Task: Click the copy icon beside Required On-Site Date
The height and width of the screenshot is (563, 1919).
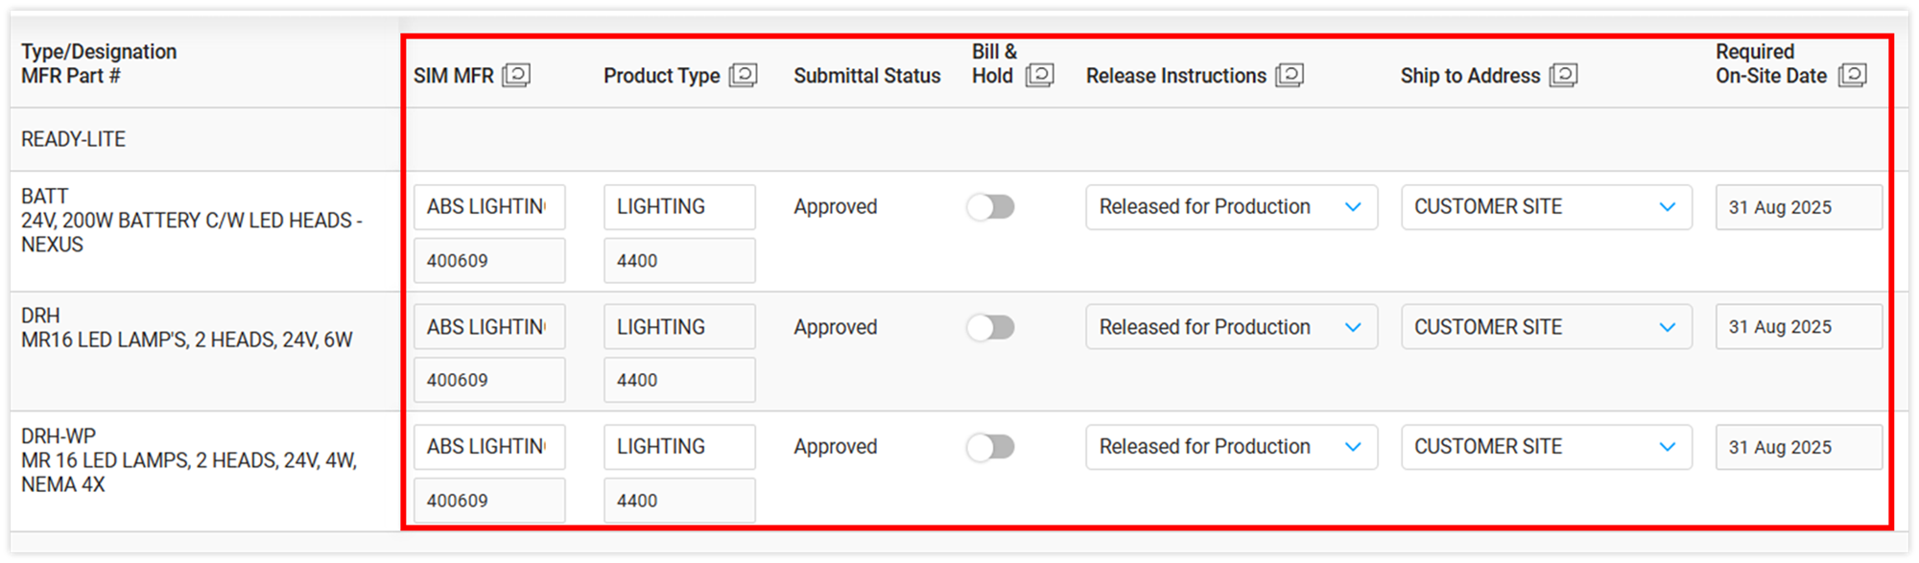Action: (x=1852, y=75)
